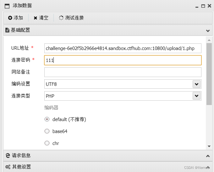The image size is (214, 172).
Task: Click the window icon in title bar
Action: 7,6
